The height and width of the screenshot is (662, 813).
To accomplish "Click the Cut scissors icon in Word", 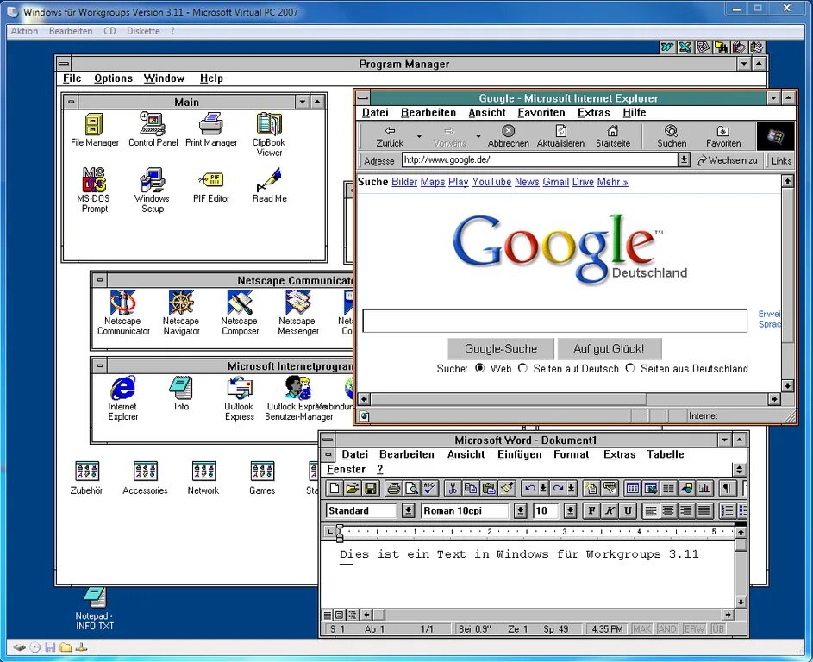I will (x=452, y=488).
